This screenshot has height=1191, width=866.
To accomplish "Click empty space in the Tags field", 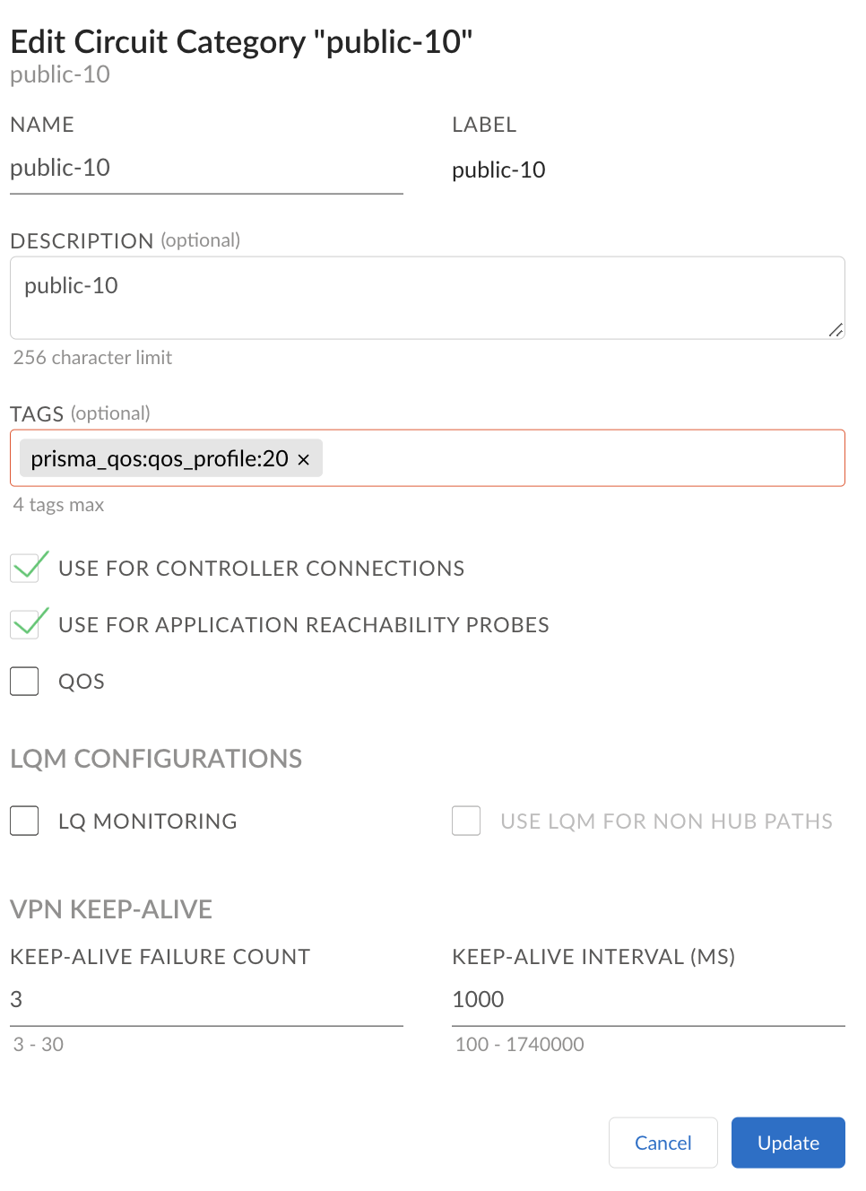I will 583,458.
